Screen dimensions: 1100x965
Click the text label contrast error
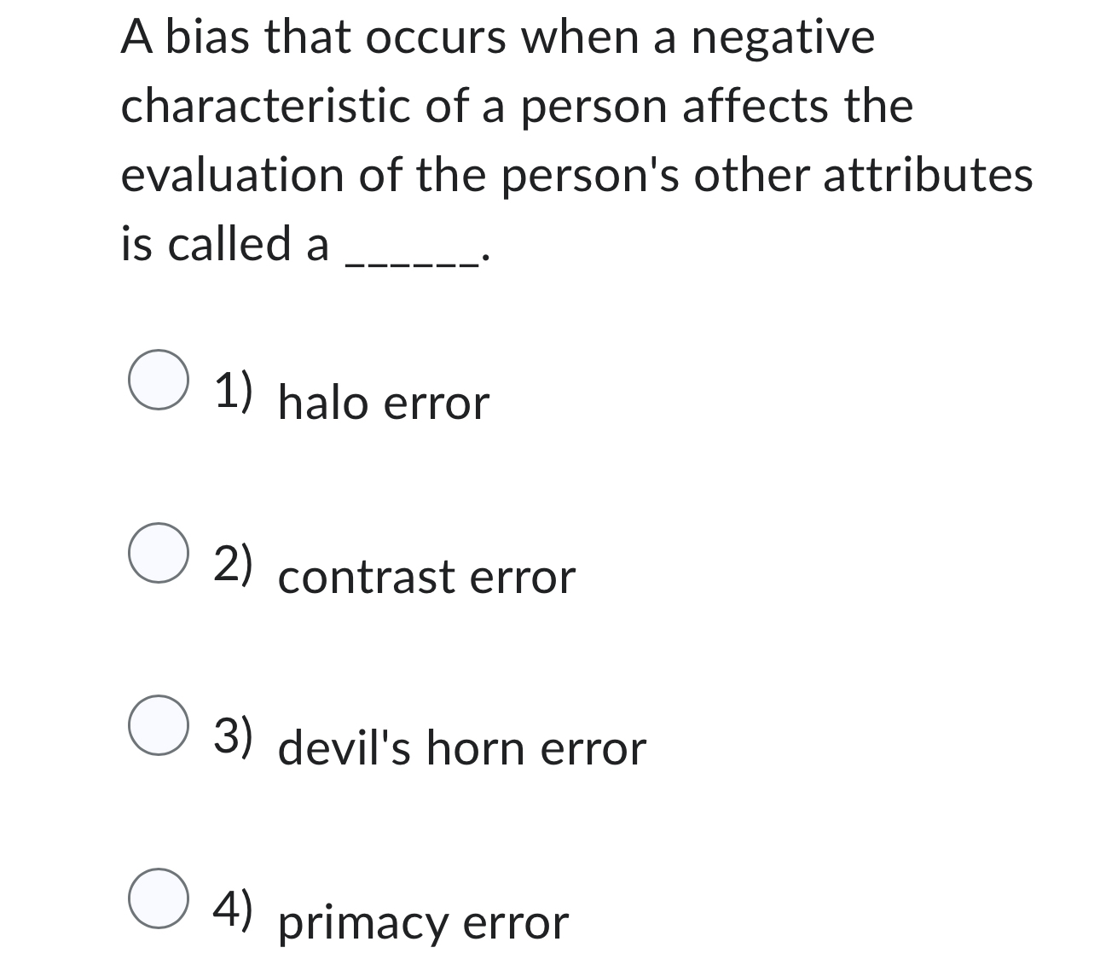coord(426,577)
